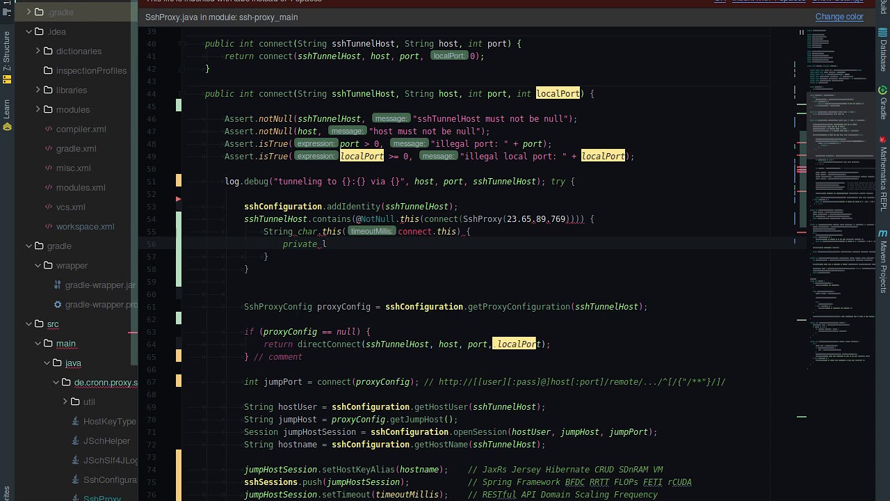Click 'setHostKeyAlias' on line 74
The height and width of the screenshot is (501, 890).
tap(359, 469)
